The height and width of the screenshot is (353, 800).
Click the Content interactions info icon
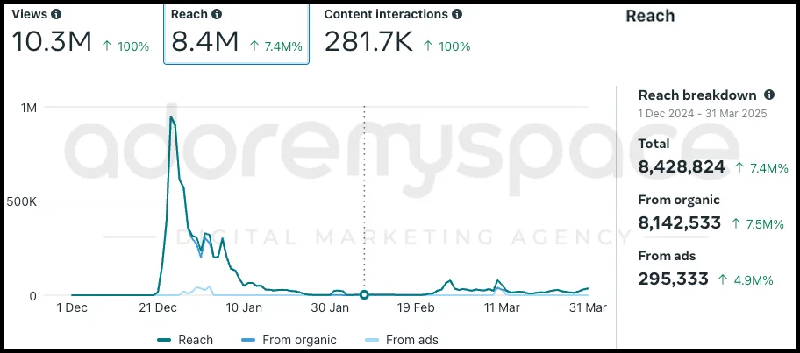coord(457,14)
